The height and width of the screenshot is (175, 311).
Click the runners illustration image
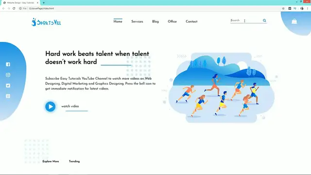pos(221,87)
